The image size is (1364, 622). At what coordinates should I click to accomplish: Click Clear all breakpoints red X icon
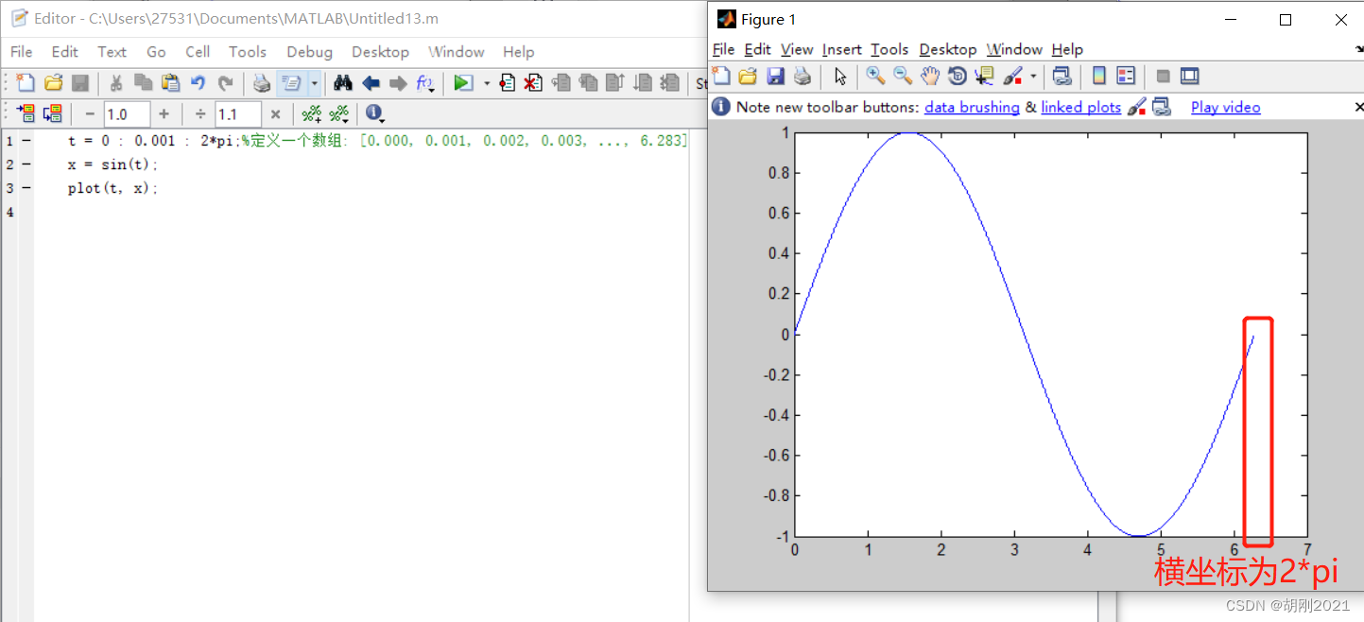[534, 83]
